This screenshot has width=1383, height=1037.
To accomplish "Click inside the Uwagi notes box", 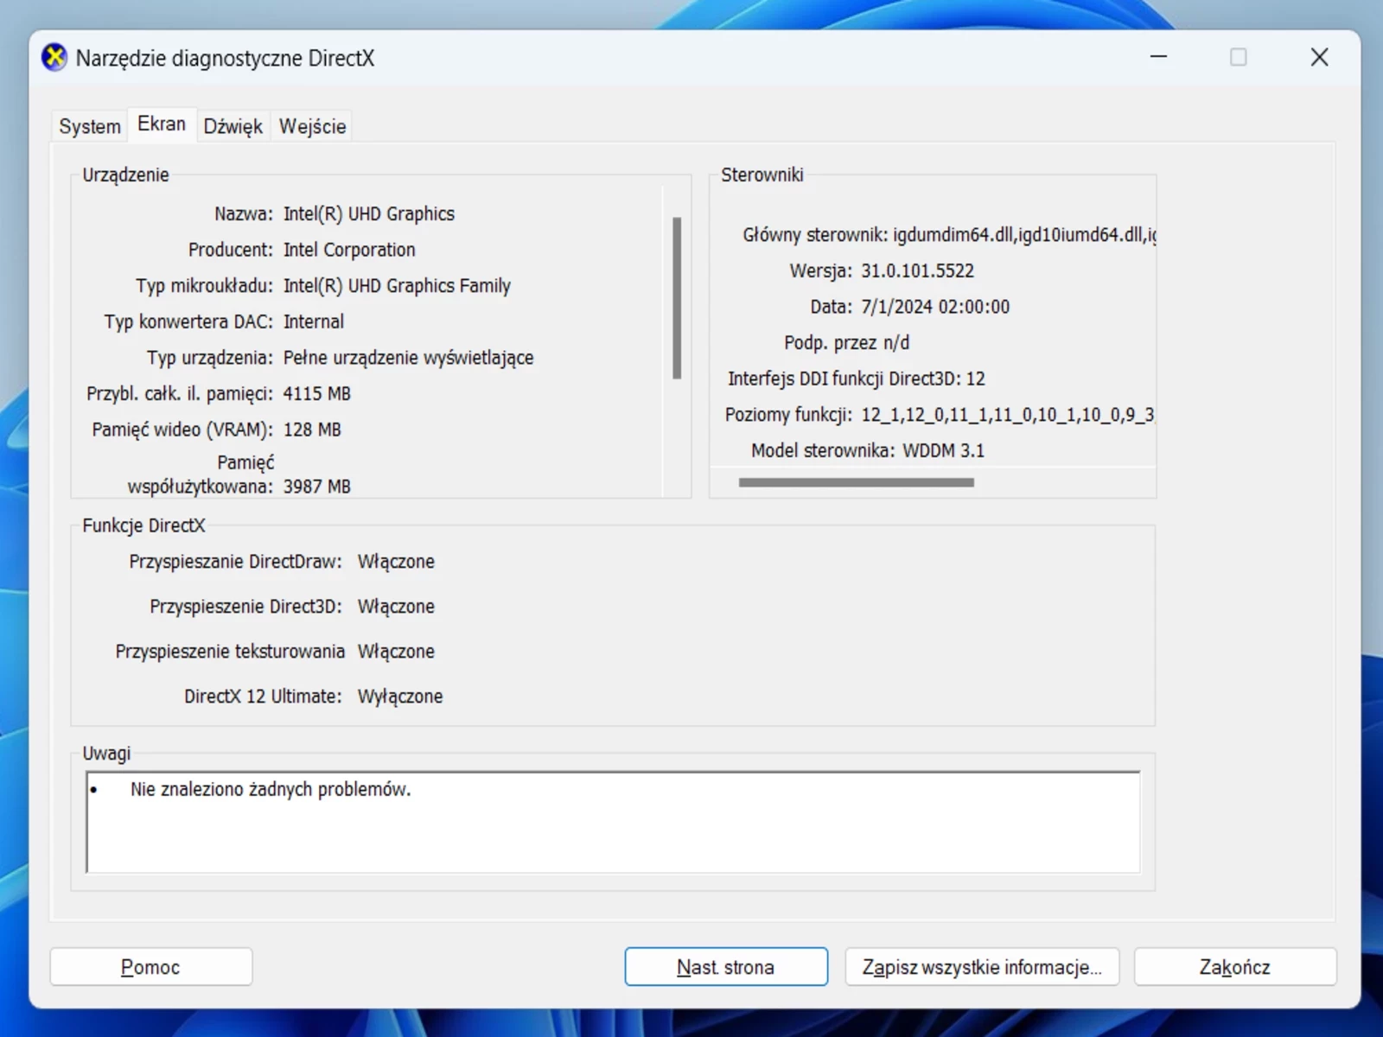I will pyautogui.click(x=614, y=822).
